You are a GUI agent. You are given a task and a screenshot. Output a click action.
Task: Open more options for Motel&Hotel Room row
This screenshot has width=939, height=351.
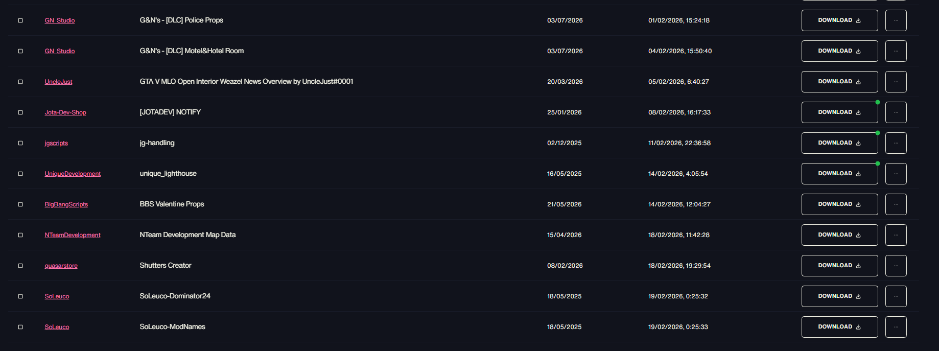(896, 51)
